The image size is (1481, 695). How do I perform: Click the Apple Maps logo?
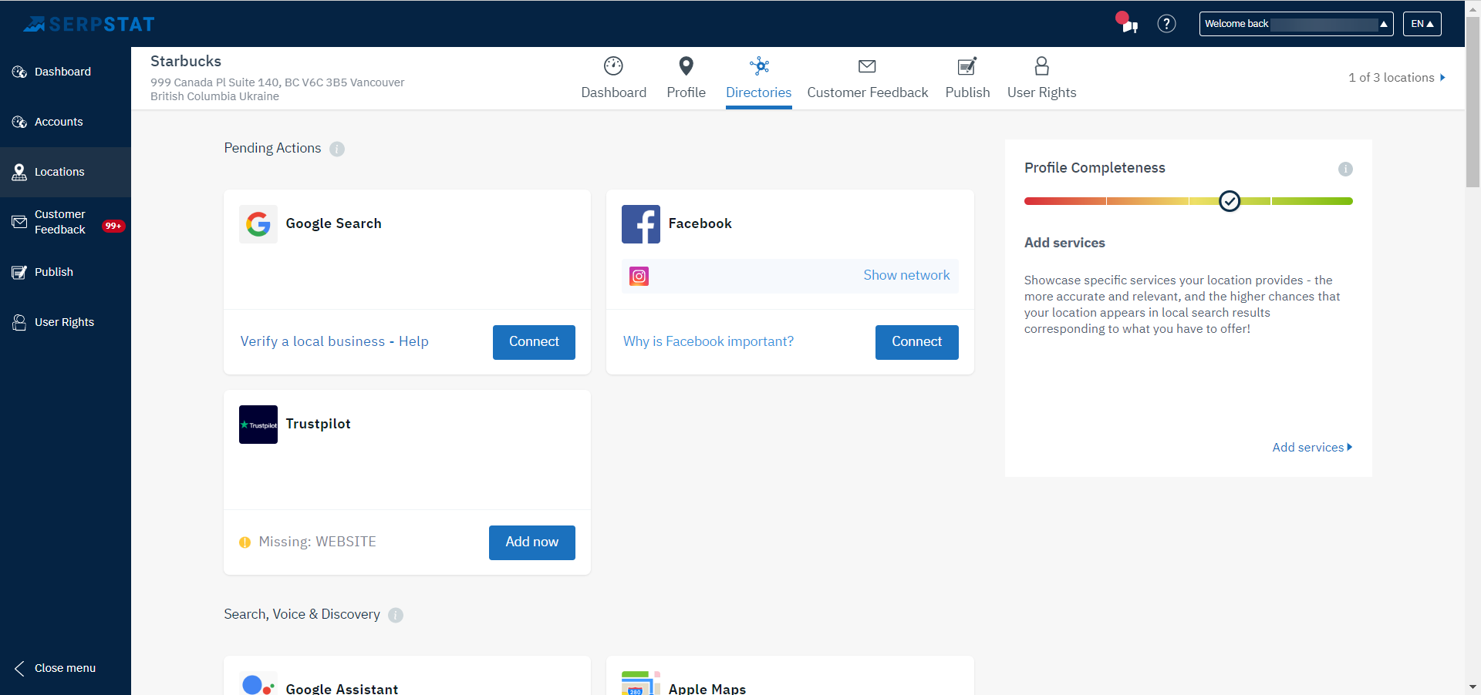tap(641, 683)
